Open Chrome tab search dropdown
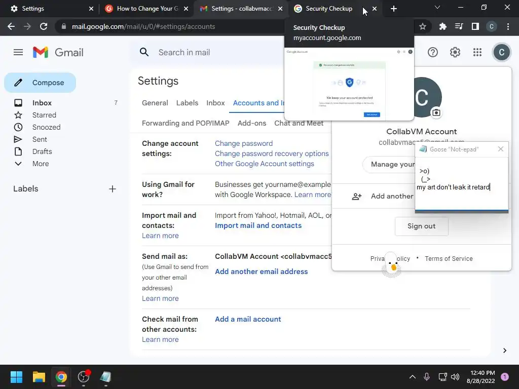519x389 pixels. click(437, 7)
